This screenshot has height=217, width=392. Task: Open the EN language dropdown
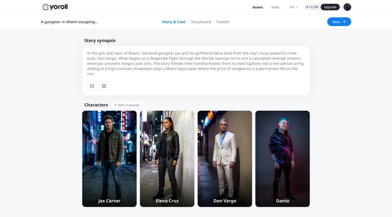(294, 7)
